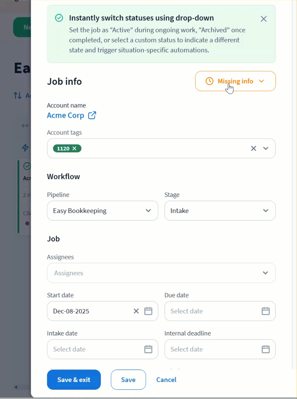Click the Intake date input field

coord(95,349)
